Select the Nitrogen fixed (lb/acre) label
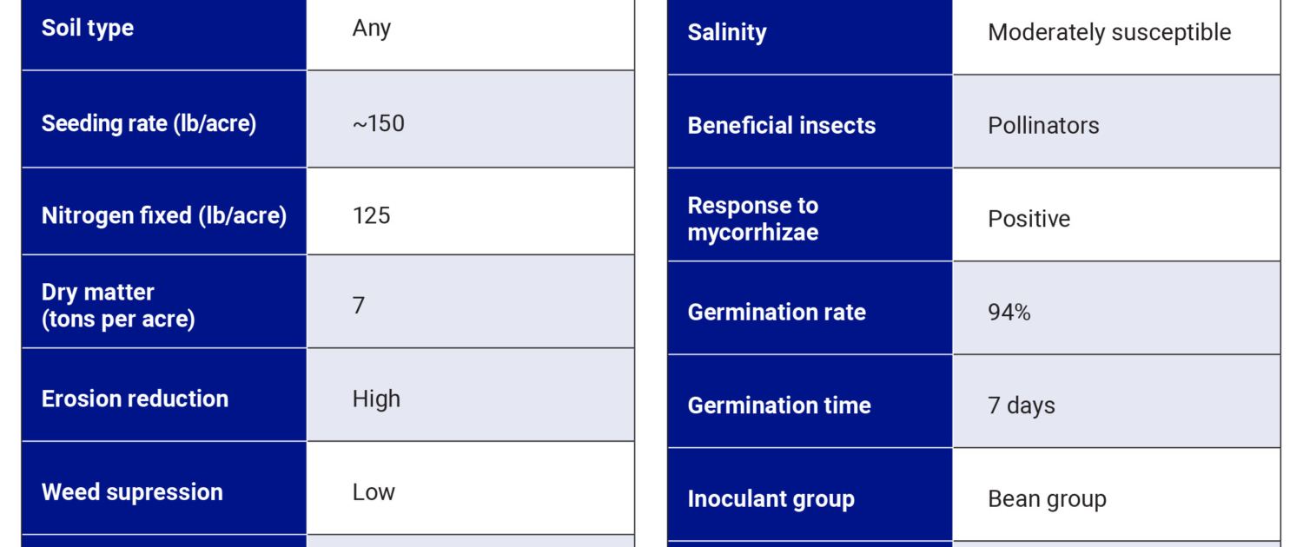 click(x=164, y=215)
